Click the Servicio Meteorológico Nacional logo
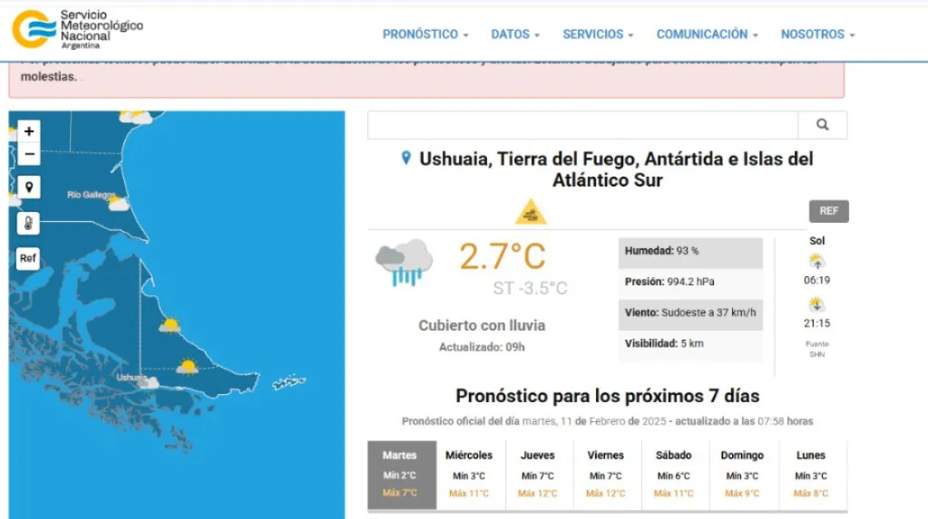 click(78, 29)
